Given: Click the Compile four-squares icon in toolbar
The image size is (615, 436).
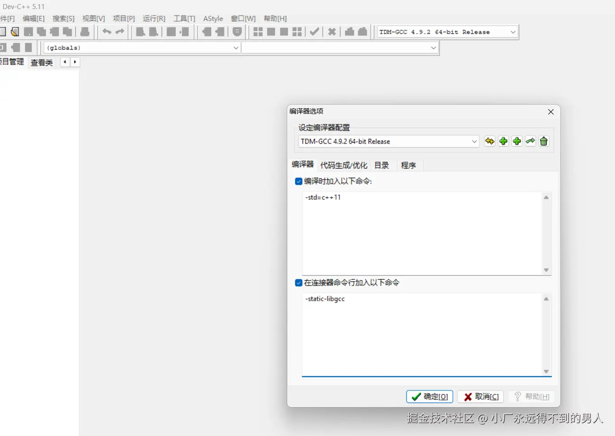Looking at the screenshot, I should click(x=258, y=32).
